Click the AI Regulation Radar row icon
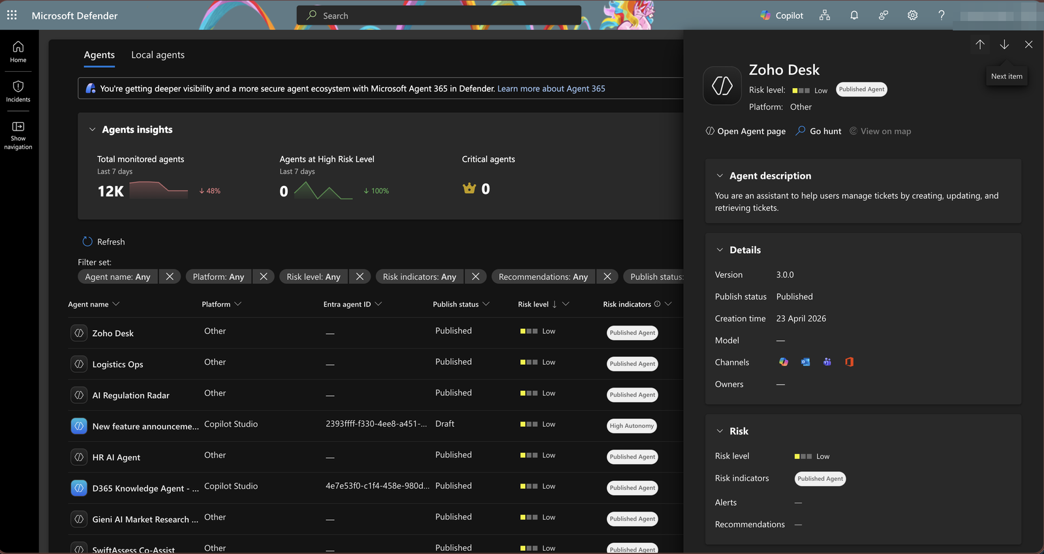The width and height of the screenshot is (1044, 554). coord(79,395)
